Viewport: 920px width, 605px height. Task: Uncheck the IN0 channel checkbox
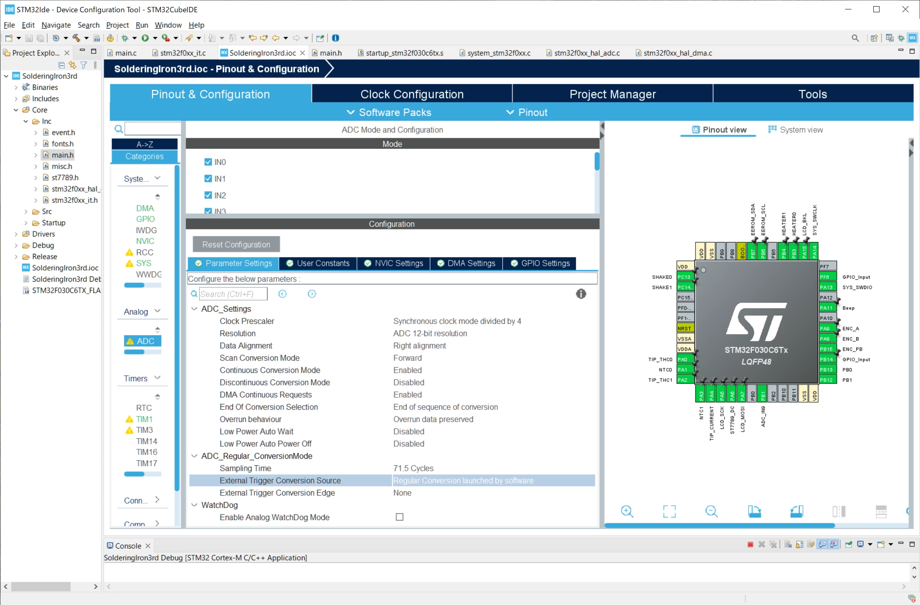point(208,162)
